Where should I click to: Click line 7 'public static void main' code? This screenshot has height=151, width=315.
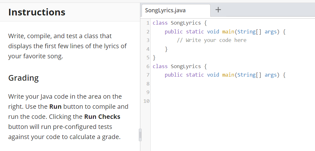click(225, 75)
